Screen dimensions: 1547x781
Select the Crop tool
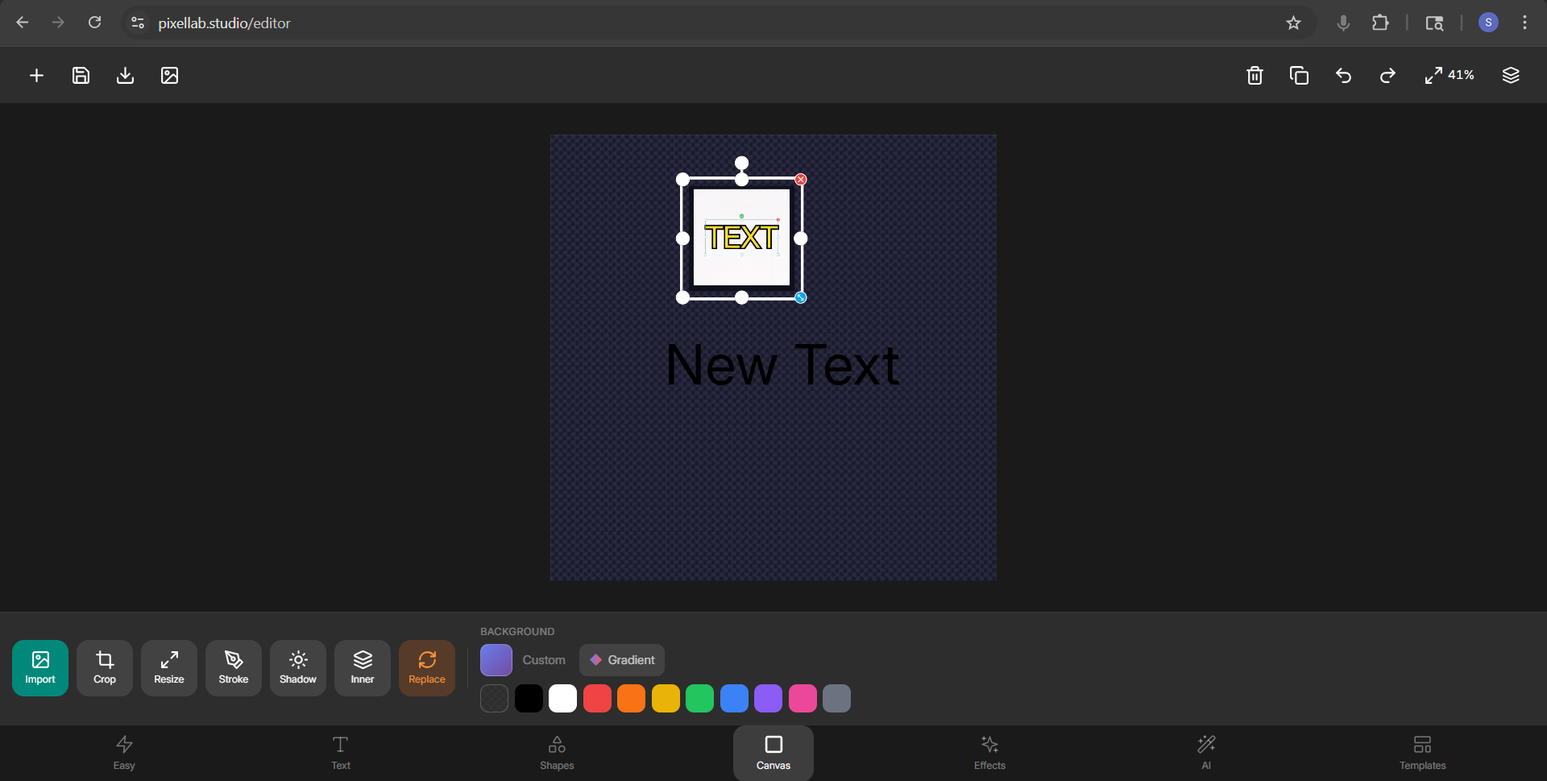(105, 668)
